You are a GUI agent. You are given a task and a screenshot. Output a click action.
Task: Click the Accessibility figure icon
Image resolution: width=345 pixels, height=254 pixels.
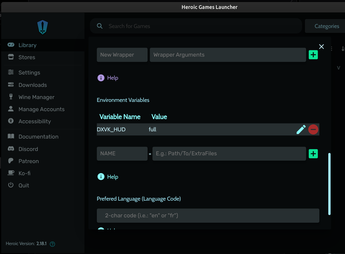pos(11,121)
